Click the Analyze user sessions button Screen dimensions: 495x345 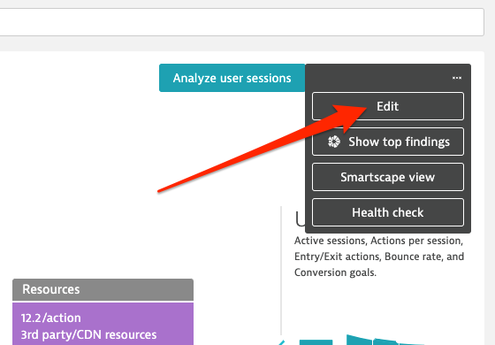point(232,78)
